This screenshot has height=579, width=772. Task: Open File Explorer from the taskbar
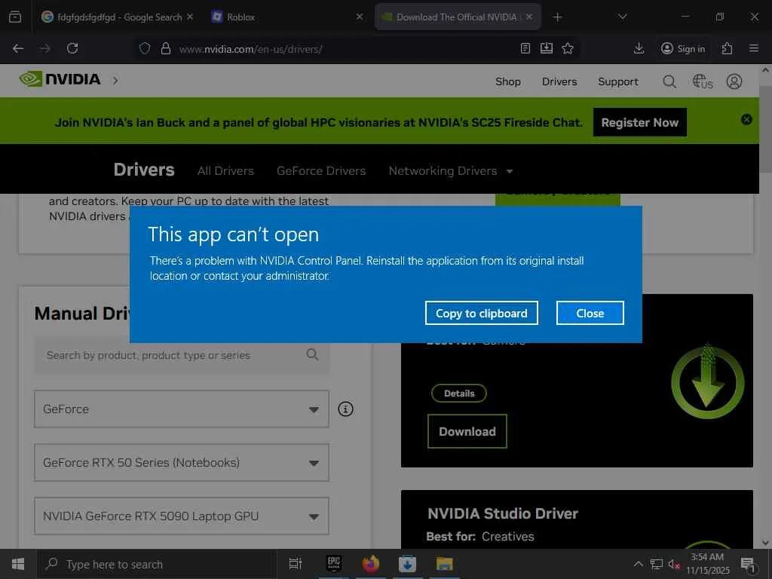tap(444, 564)
